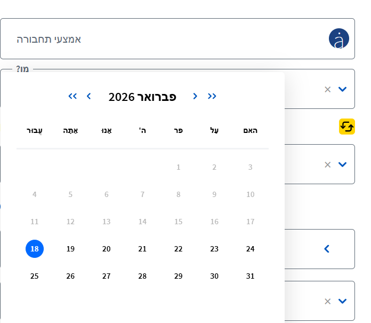Pick the 20th in the calendar
Viewport: 371px width, 323px height.
coord(107,249)
